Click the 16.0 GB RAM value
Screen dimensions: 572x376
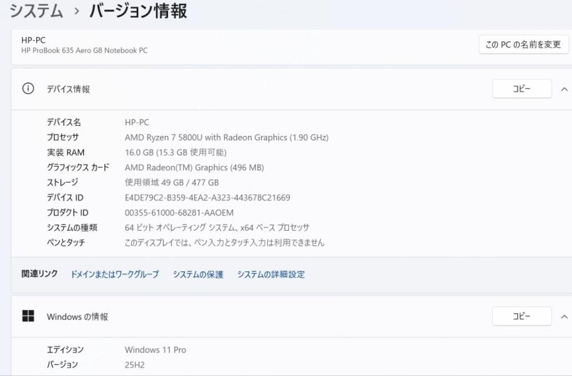pyautogui.click(x=176, y=153)
